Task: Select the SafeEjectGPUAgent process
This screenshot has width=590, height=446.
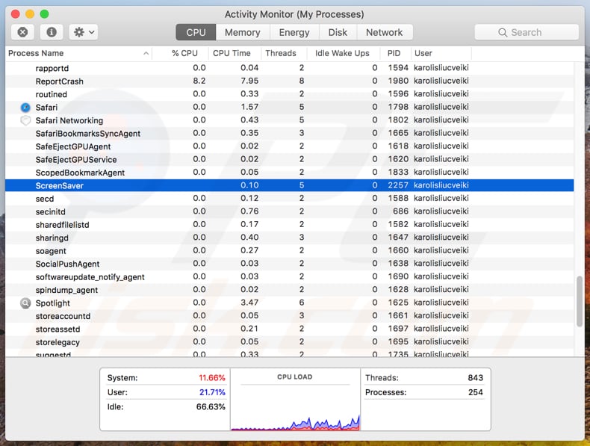Action: click(x=73, y=146)
